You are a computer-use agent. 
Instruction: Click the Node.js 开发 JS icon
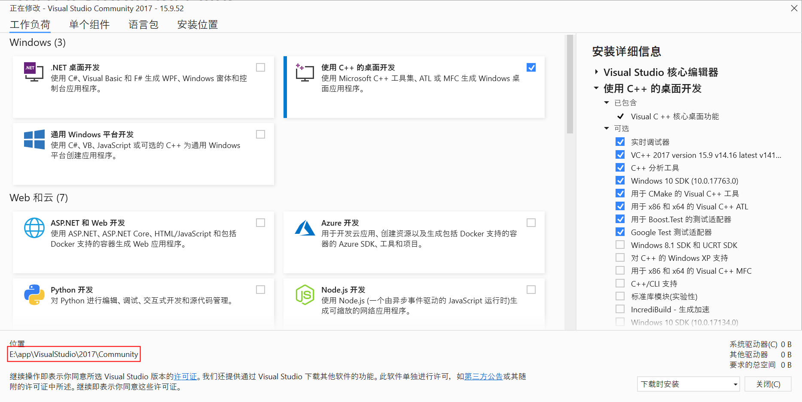305,295
